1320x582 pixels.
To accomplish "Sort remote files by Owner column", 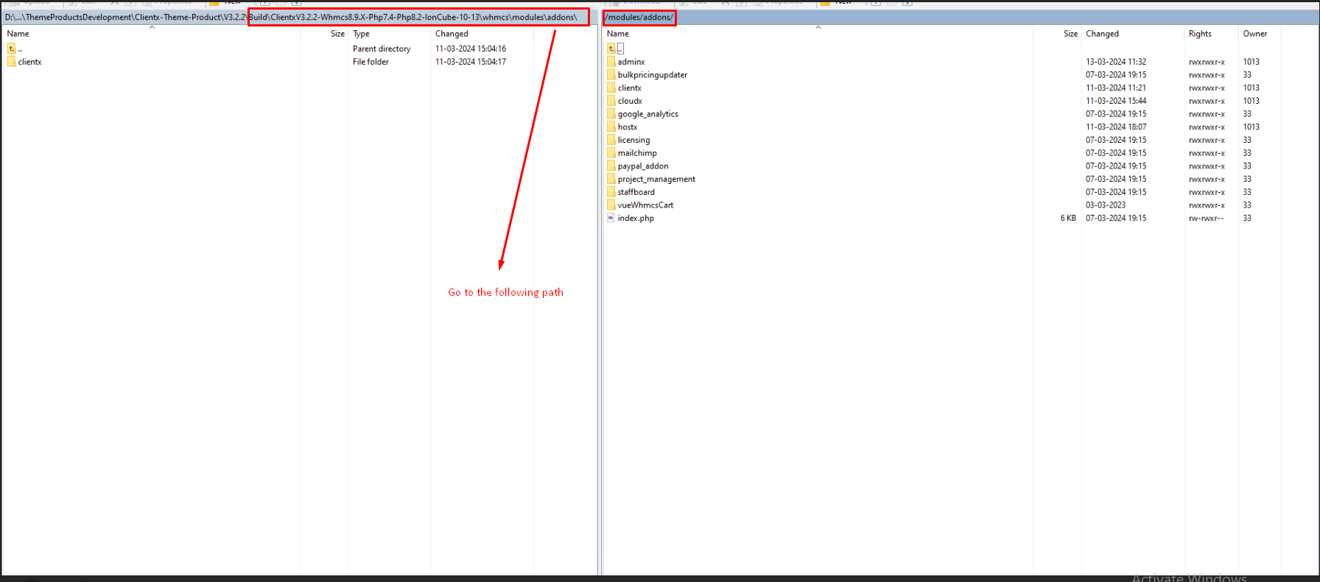I will coord(1255,34).
